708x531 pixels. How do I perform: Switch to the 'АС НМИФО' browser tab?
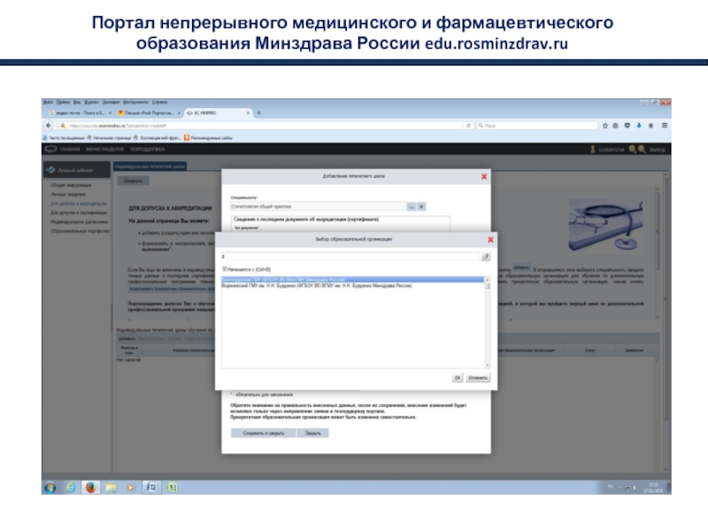point(218,113)
